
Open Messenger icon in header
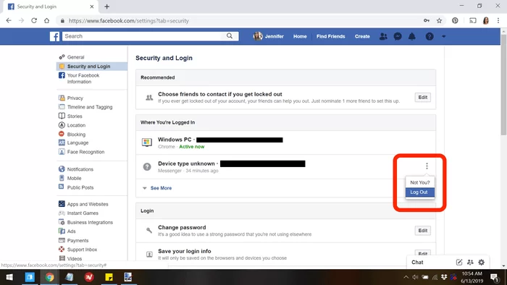coord(398,36)
